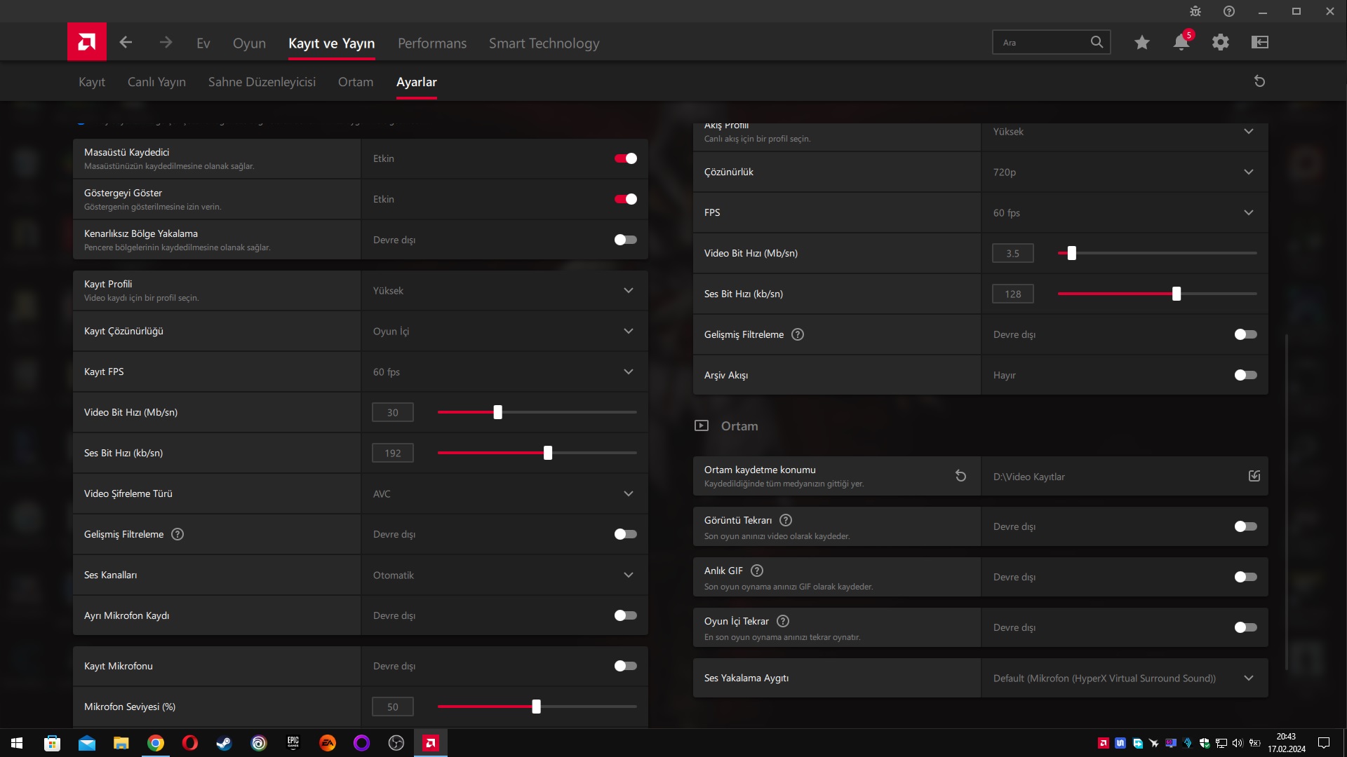Viewport: 1347px width, 757px height.
Task: Click the browse folder icon for D:\Video Kayıtlar
Action: (1254, 476)
